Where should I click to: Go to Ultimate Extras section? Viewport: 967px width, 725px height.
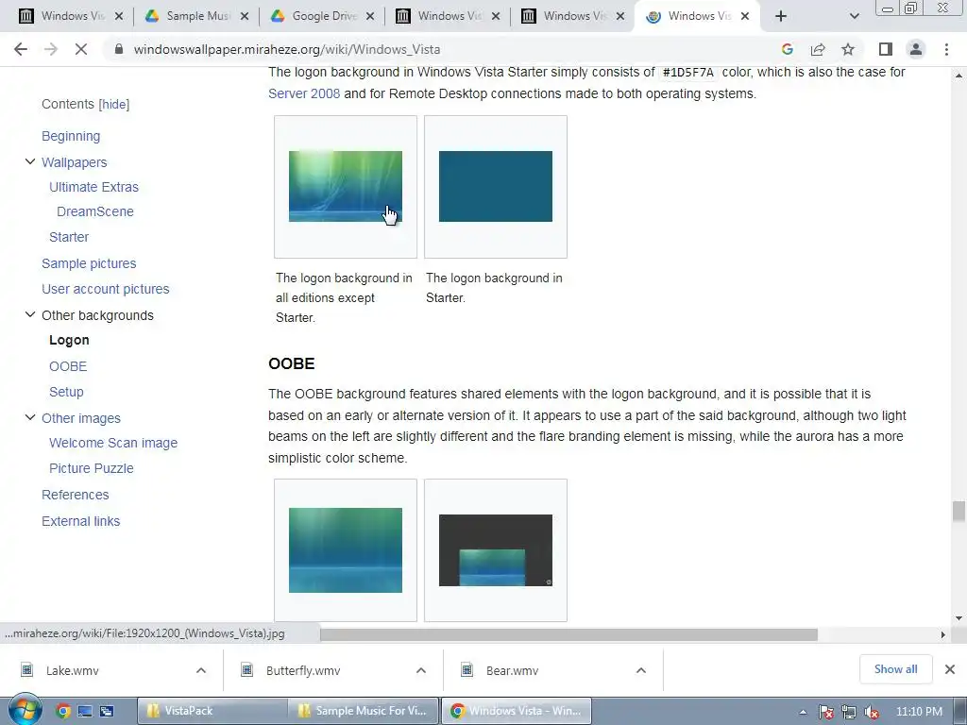93,187
